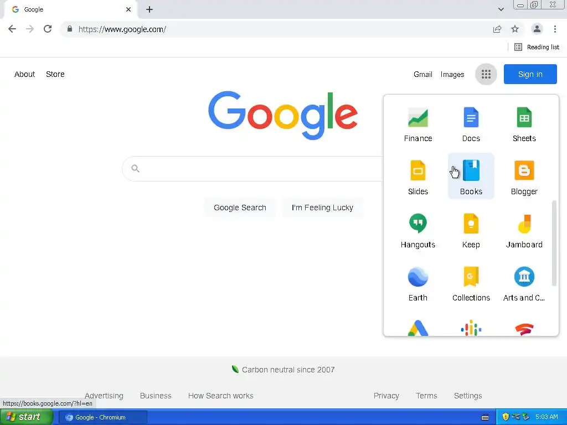
Task: Open Chromium profile avatar
Action: pos(537,29)
